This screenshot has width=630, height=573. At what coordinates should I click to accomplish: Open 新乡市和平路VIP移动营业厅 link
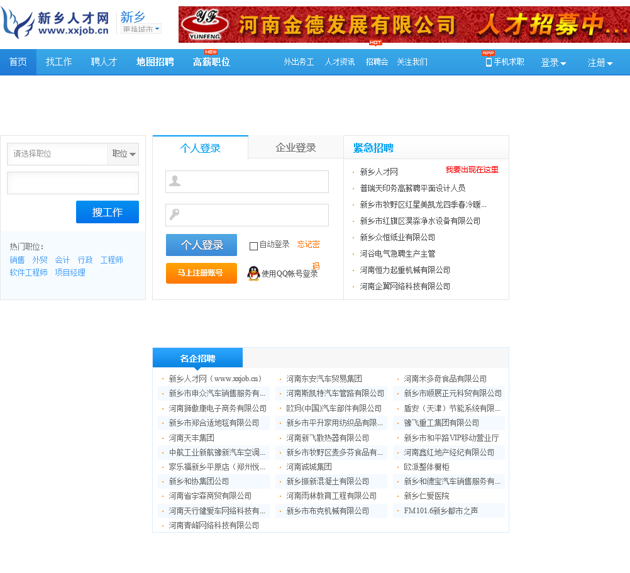451,438
